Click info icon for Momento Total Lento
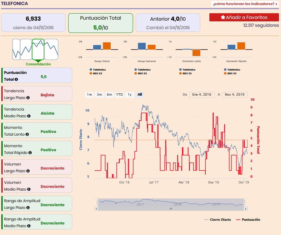Image resolution: width=281 pixels, height=235 pixels. (x=27, y=134)
